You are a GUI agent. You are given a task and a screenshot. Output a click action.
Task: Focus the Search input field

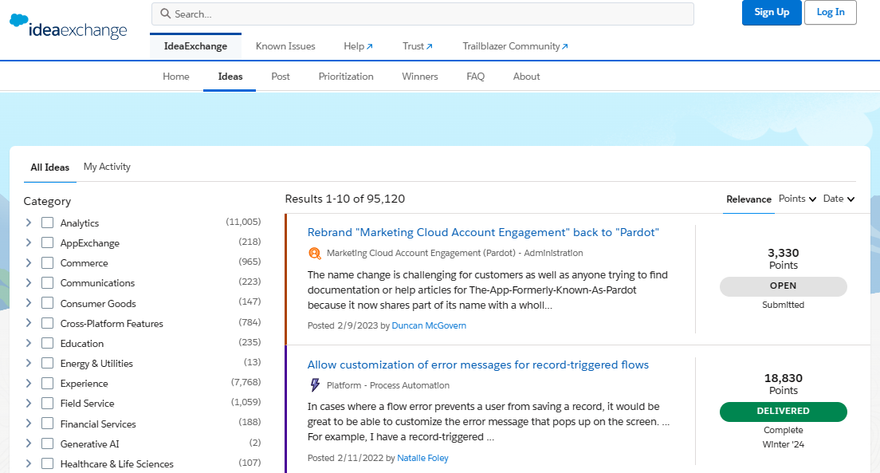[422, 14]
